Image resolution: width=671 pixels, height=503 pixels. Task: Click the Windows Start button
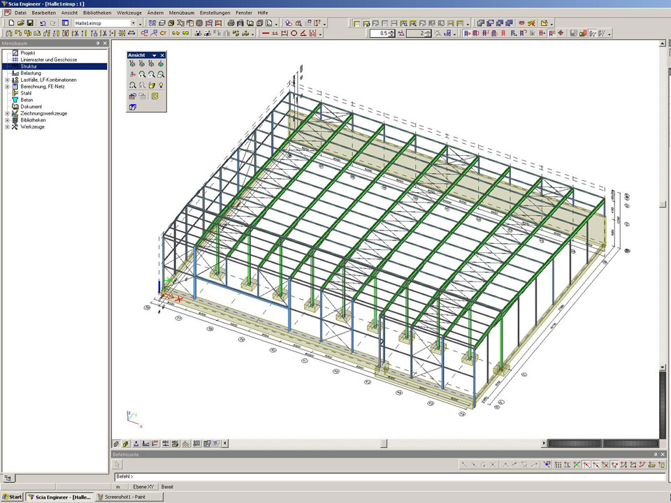[x=12, y=497]
